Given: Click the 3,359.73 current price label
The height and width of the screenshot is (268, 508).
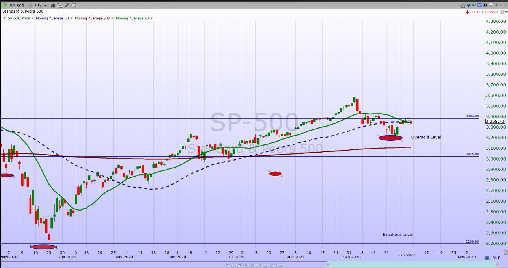Looking at the screenshot, I should click(x=495, y=121).
